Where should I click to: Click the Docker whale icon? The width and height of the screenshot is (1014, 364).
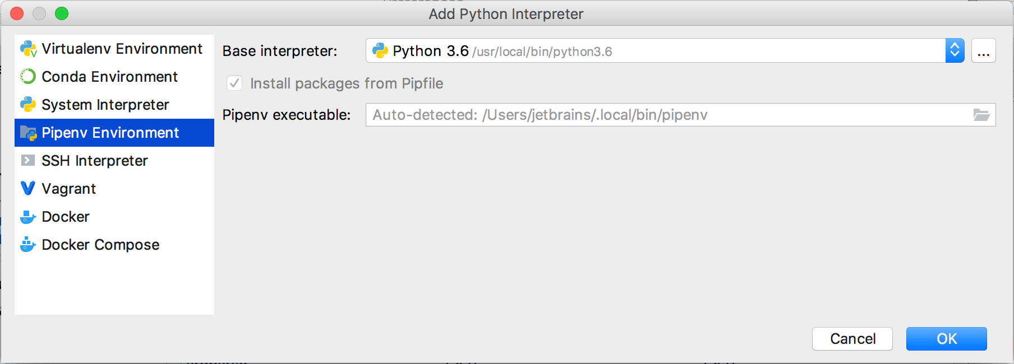[28, 217]
